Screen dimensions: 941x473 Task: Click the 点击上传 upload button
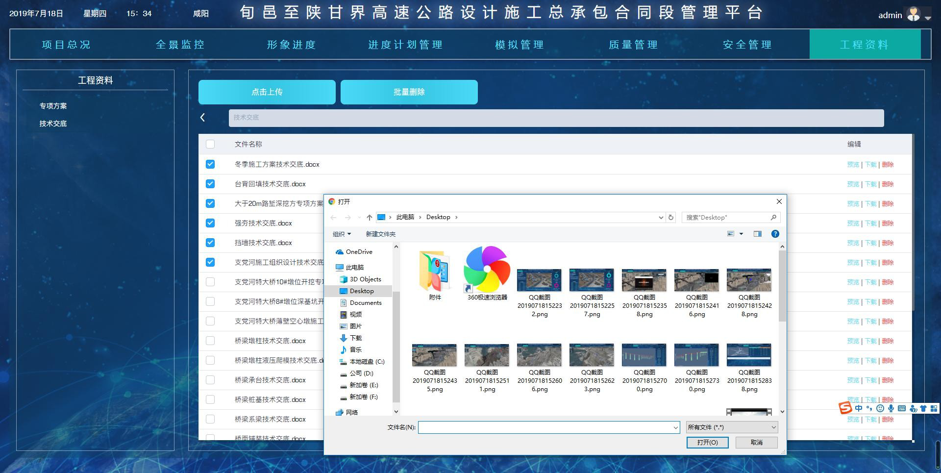[x=267, y=92]
